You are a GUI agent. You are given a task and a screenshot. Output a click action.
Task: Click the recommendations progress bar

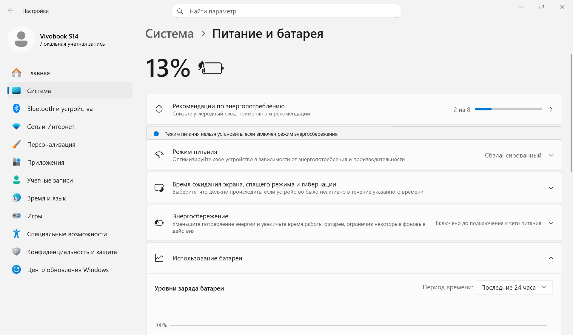point(508,109)
